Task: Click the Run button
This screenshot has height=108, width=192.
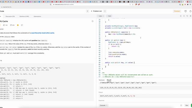Action: (187, 105)
